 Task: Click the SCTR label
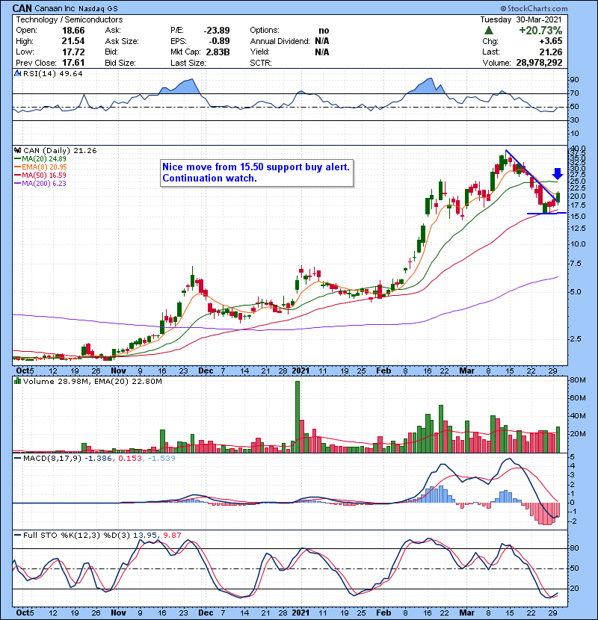[261, 63]
